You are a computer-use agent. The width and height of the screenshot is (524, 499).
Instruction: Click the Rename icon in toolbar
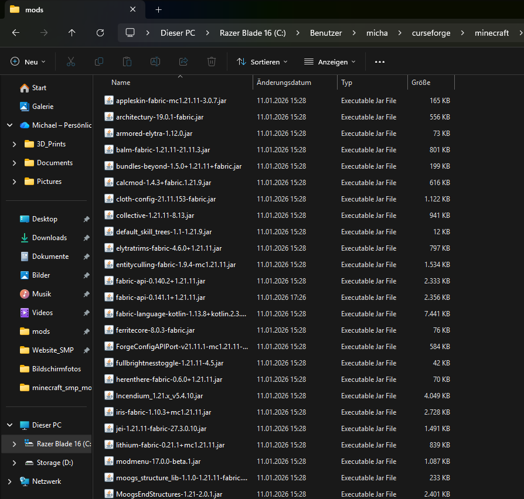click(155, 61)
